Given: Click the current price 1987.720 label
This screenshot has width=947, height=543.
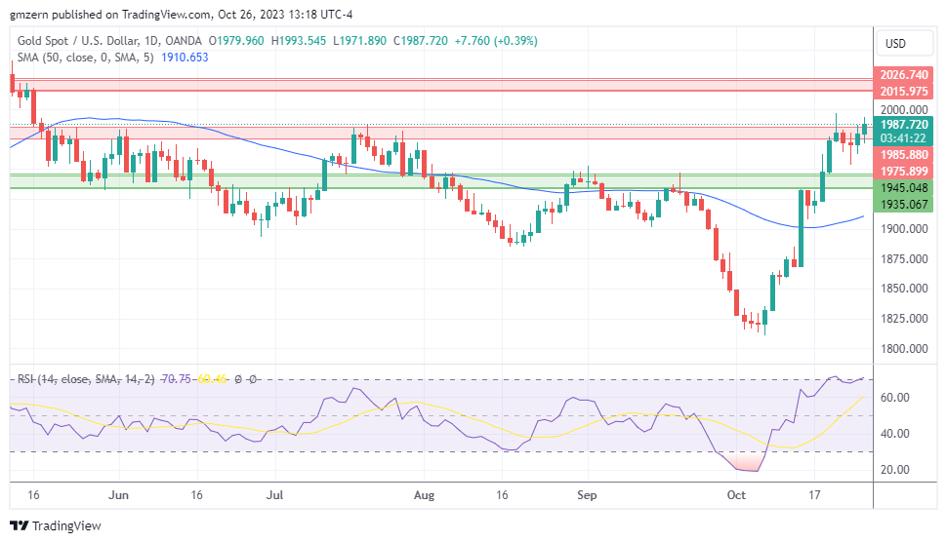Looking at the screenshot, I should (903, 125).
